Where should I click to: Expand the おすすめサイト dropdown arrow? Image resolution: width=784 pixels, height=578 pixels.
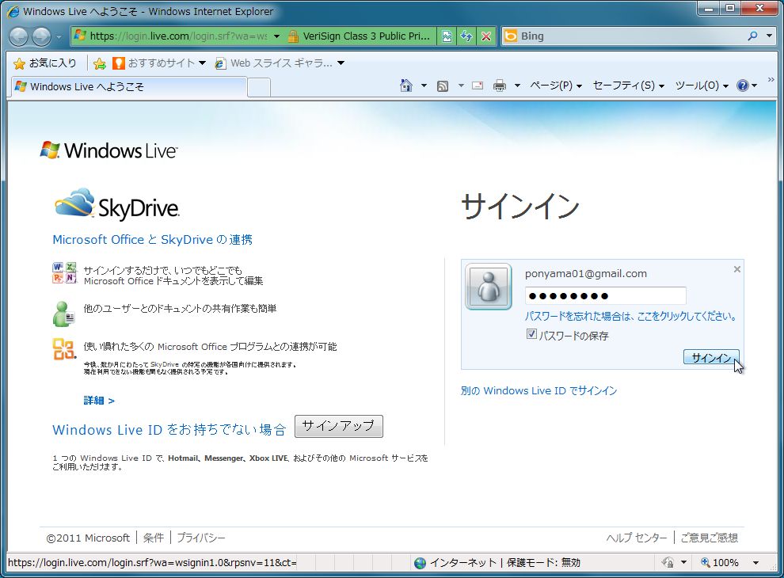tap(202, 63)
